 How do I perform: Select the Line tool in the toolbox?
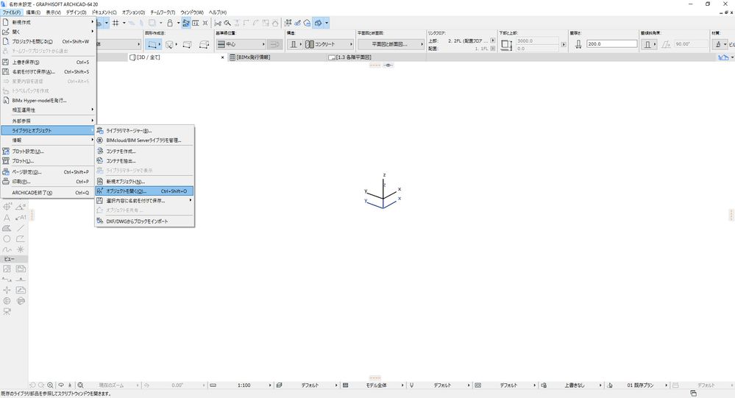pos(21,228)
